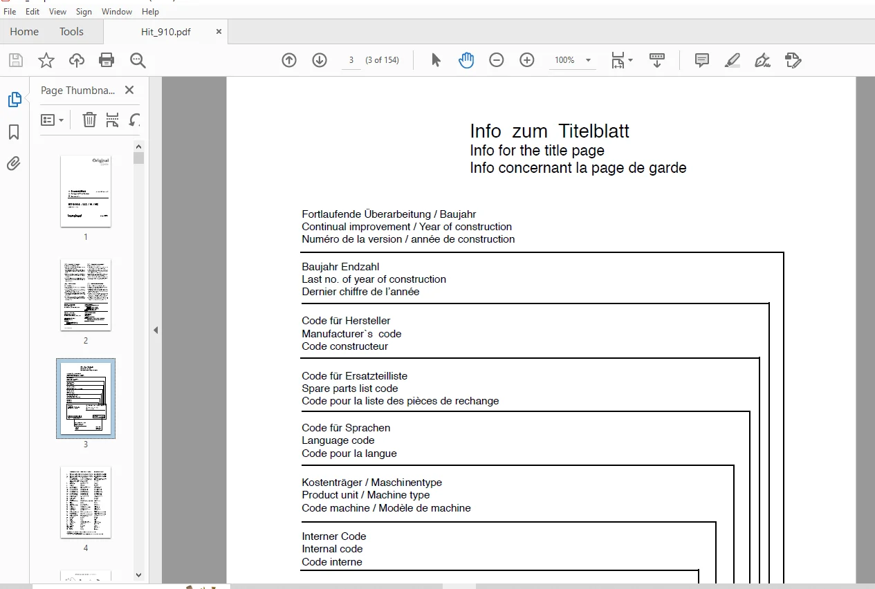Image resolution: width=875 pixels, height=589 pixels.
Task: Switch to the Tools tab
Action: click(x=71, y=31)
